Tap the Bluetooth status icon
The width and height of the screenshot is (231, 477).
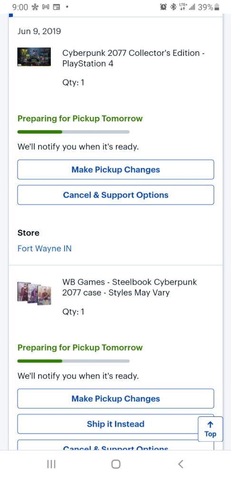(173, 7)
